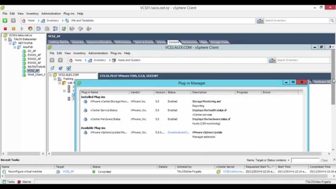Click Inventory in the outer breadcrumb bar
336x189 pixels.
(x=53, y=20)
